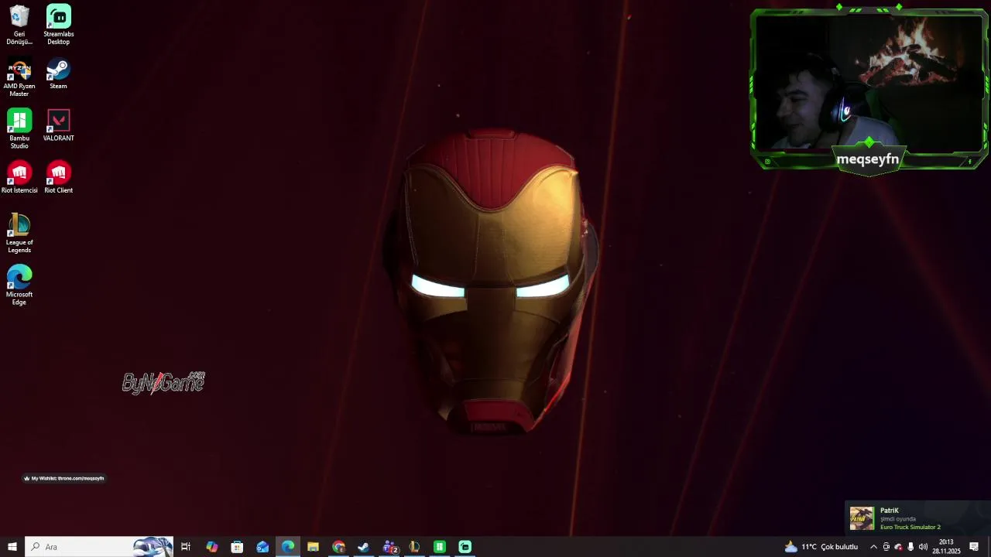Screen dimensions: 991x557
Task: Open the notification center icon
Action: (974, 547)
